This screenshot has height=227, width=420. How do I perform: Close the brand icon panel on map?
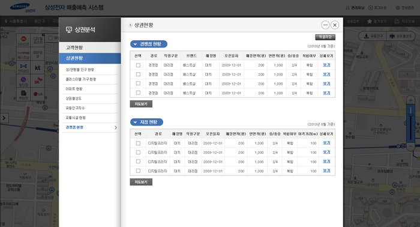click(x=43, y=35)
